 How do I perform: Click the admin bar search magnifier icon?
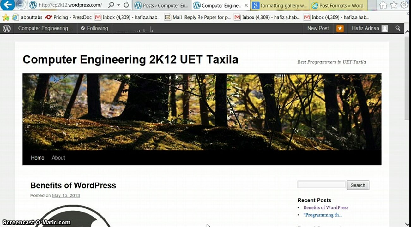tap(398, 28)
